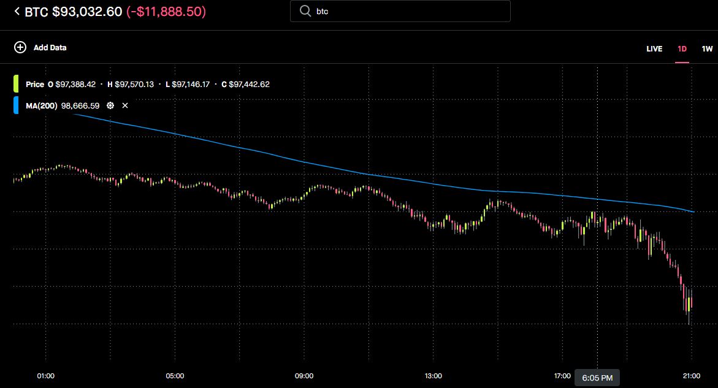Open MA(200) settings gear icon
The height and width of the screenshot is (388, 718).
coord(110,105)
